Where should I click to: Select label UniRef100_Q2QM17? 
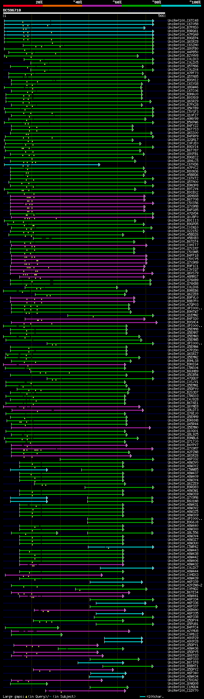click(x=183, y=140)
